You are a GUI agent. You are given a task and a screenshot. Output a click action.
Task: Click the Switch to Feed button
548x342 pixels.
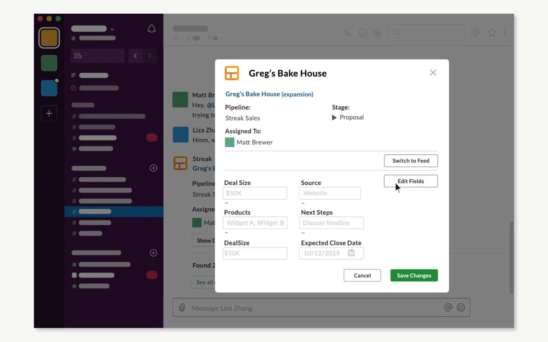point(411,161)
